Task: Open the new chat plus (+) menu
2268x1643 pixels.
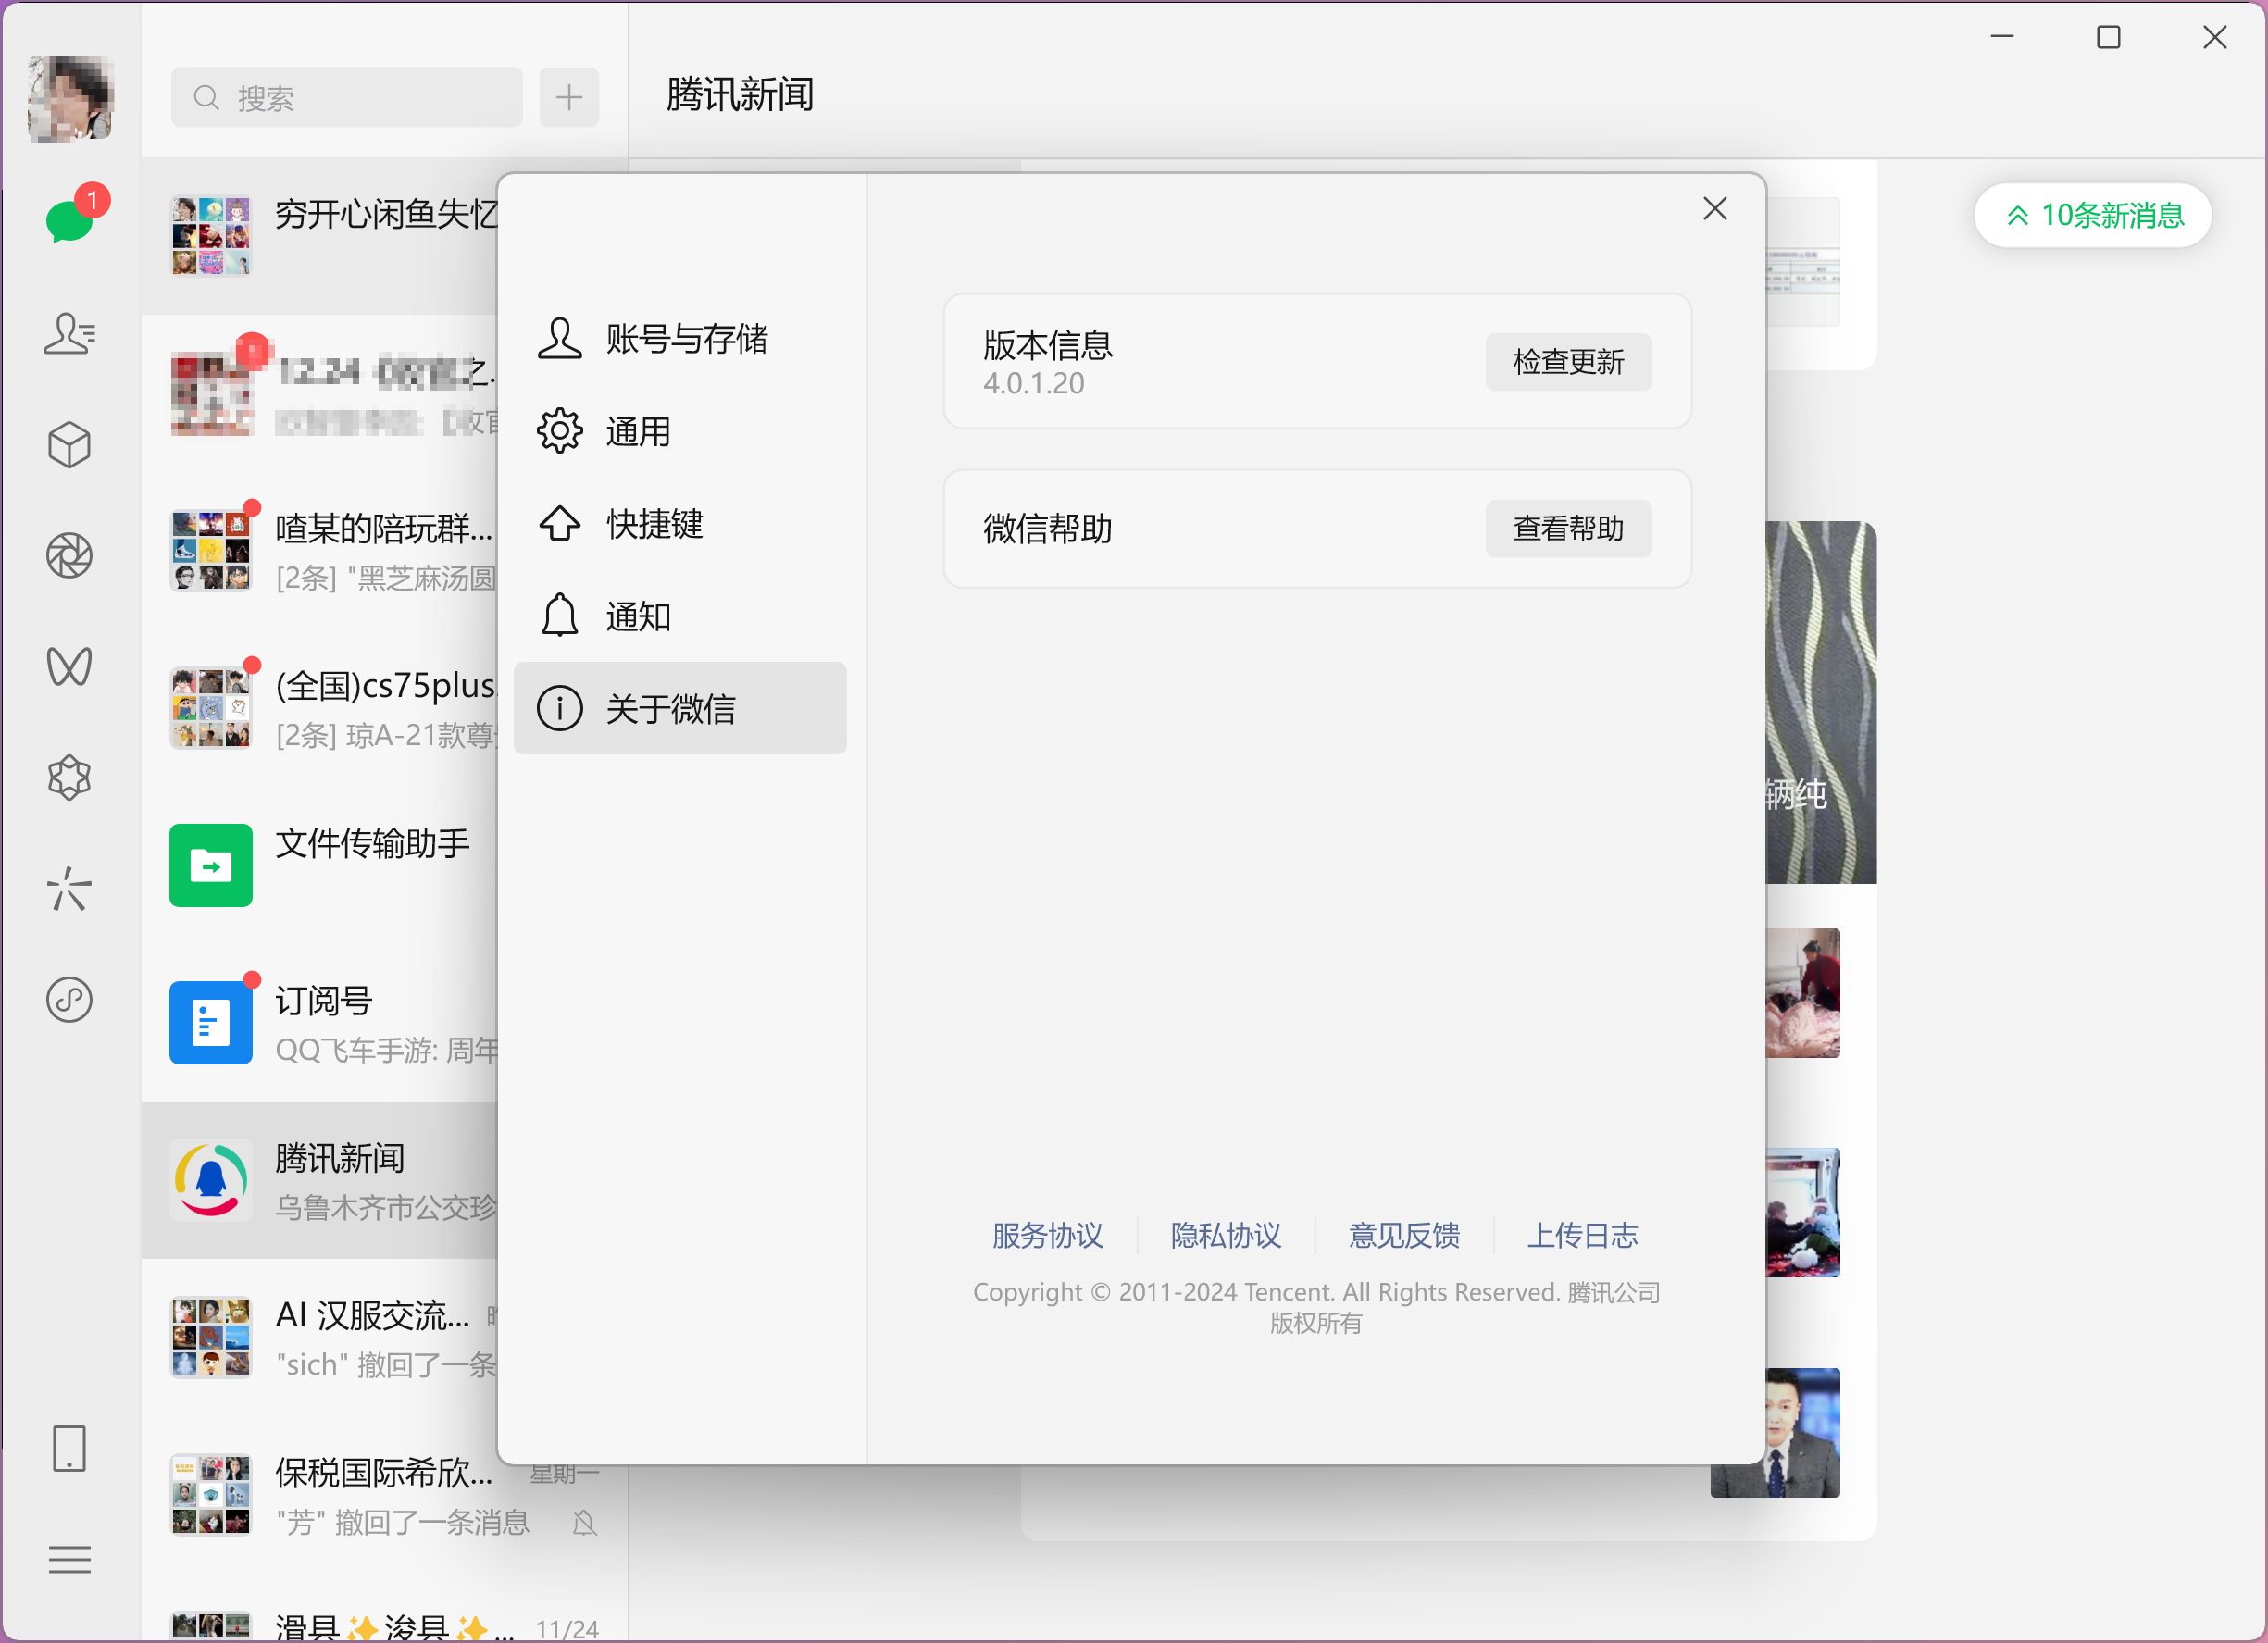Action: pyautogui.click(x=569, y=97)
